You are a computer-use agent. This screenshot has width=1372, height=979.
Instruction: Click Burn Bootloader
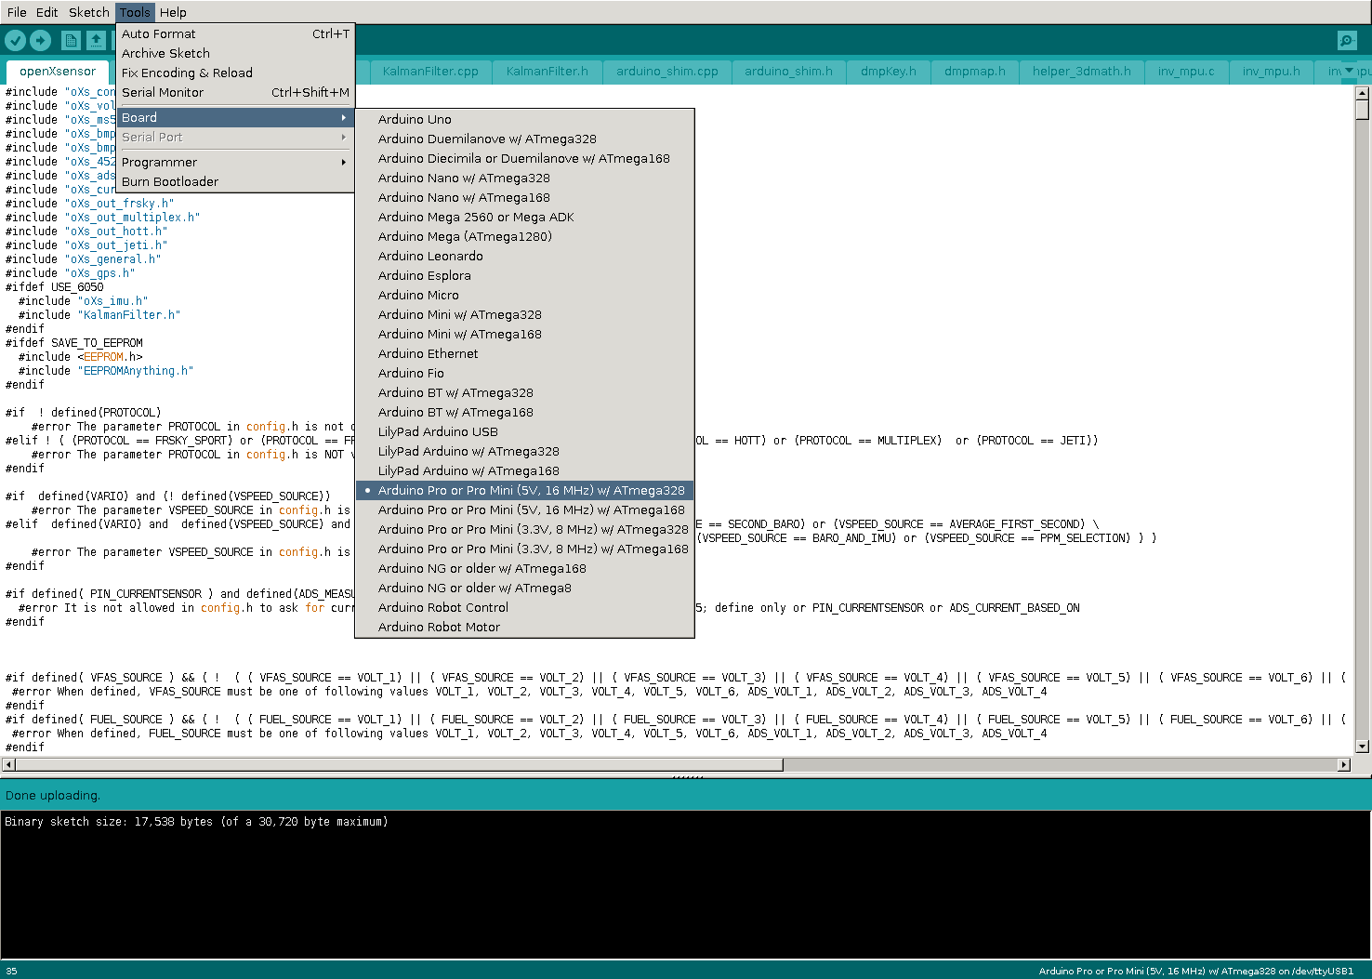click(x=170, y=181)
